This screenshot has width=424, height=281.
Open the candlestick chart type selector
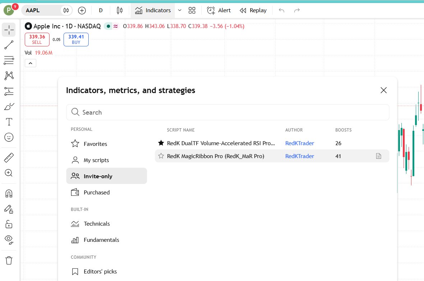click(x=120, y=10)
